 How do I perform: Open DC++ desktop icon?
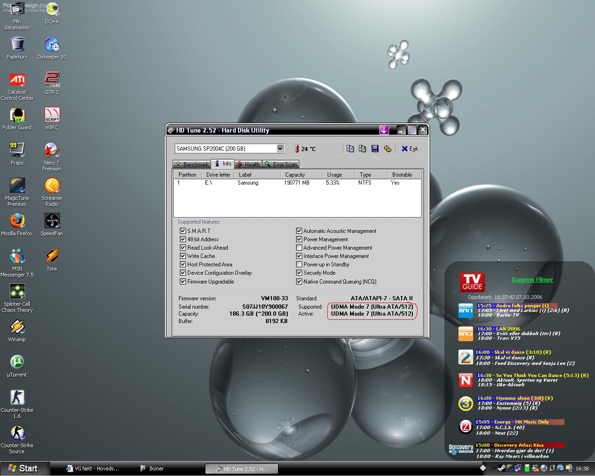(x=52, y=13)
